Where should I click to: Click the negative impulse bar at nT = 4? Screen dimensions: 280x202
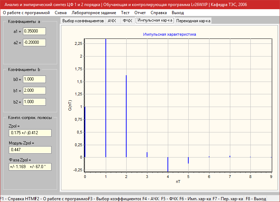(x=168, y=165)
